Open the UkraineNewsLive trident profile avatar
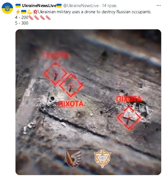 pos(7,8)
